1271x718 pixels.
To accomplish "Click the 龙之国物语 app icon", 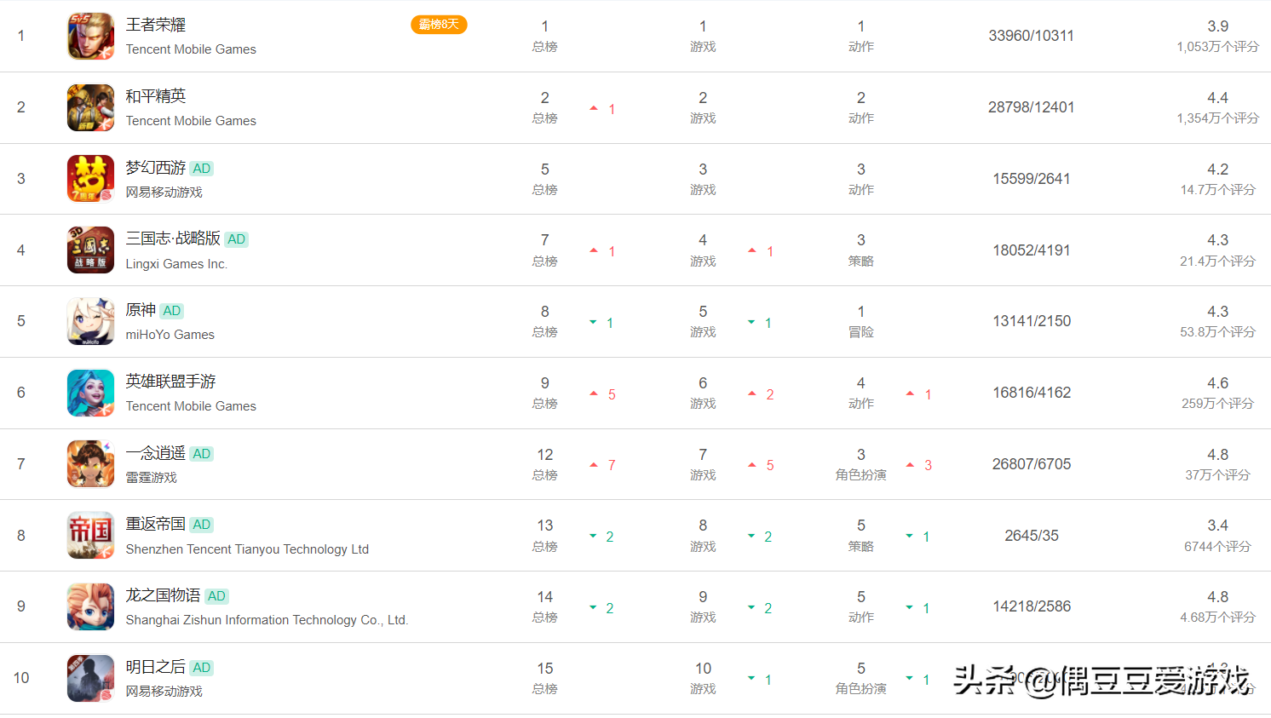I will click(x=90, y=606).
